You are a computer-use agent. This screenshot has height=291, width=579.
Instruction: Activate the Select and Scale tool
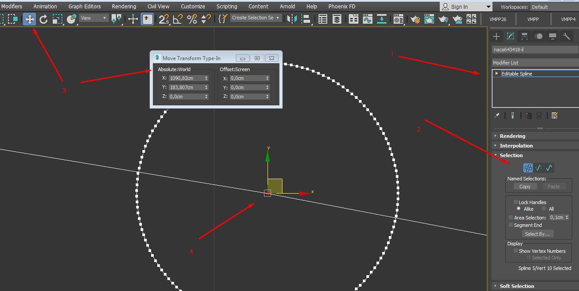(58, 19)
